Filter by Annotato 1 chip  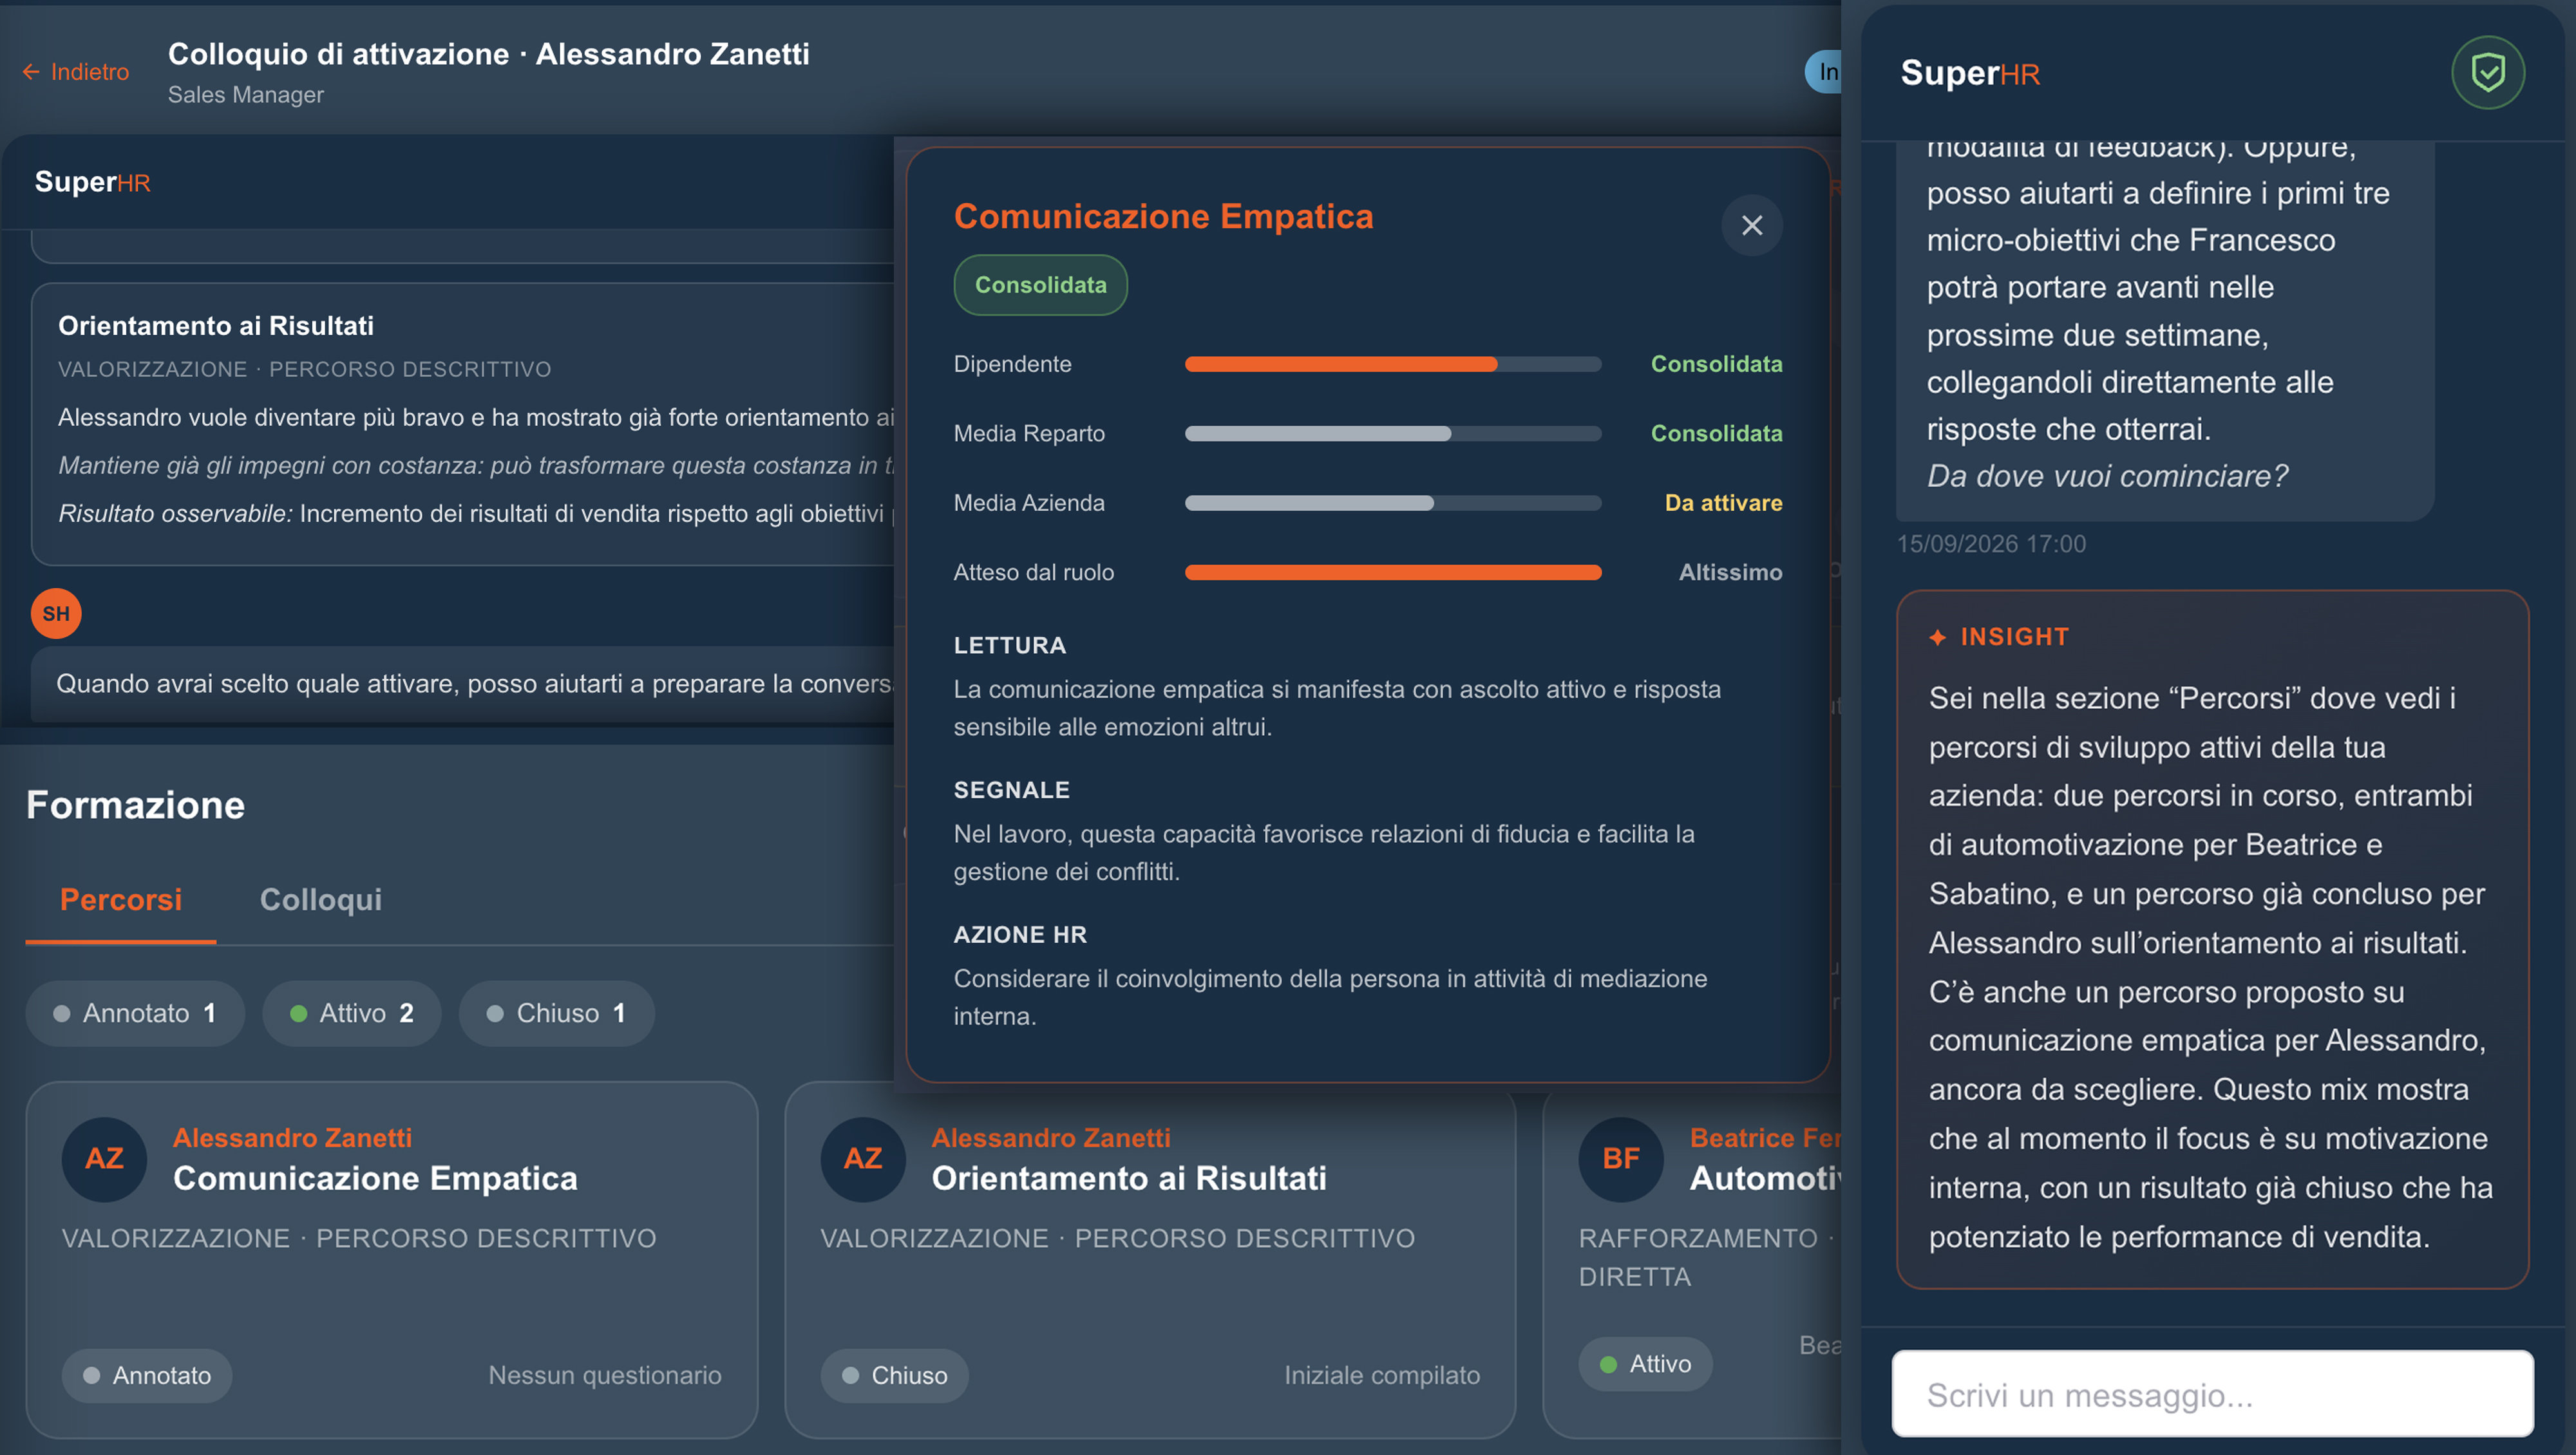135,1013
